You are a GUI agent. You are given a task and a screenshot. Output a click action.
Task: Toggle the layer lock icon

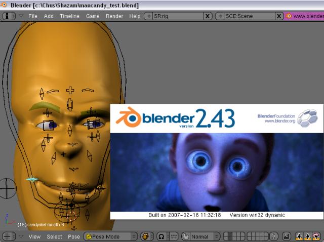[273, 236]
